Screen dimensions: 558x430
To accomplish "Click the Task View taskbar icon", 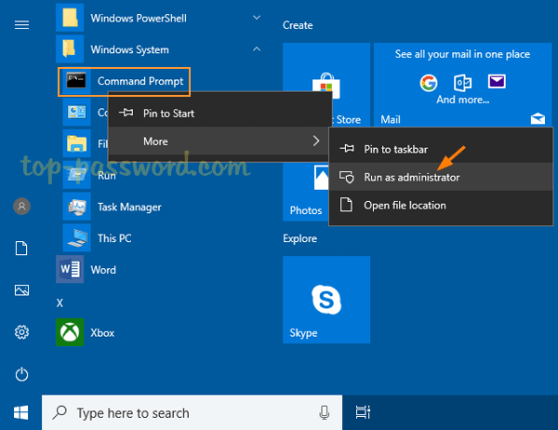I will [x=362, y=412].
